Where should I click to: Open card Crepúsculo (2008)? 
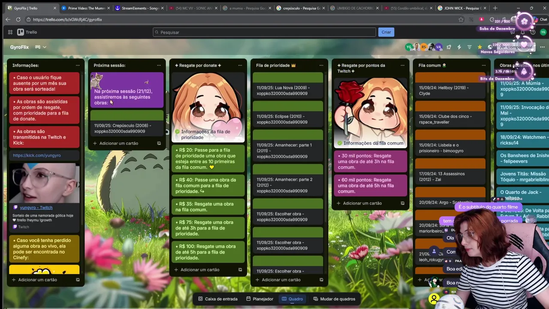pos(127,123)
